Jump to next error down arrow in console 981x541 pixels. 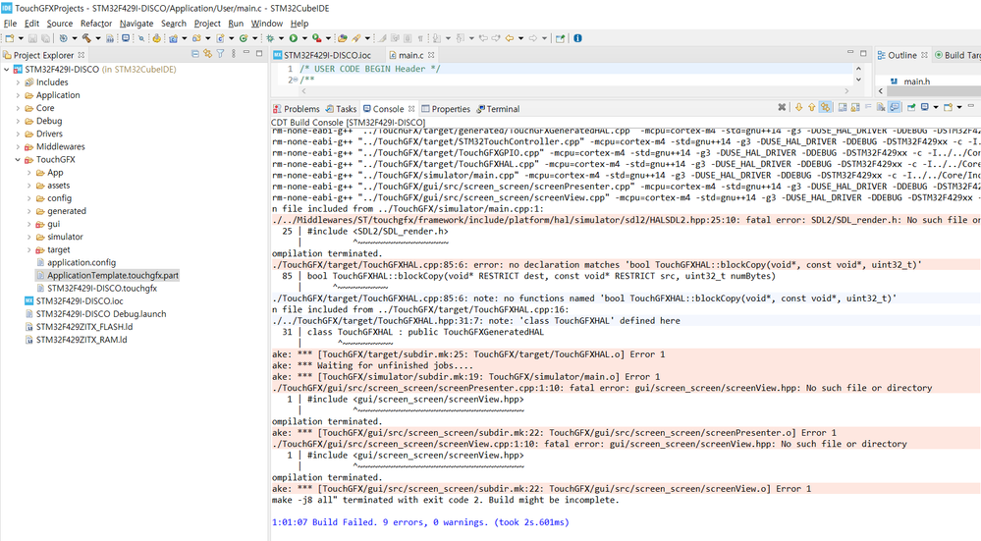[x=799, y=108]
